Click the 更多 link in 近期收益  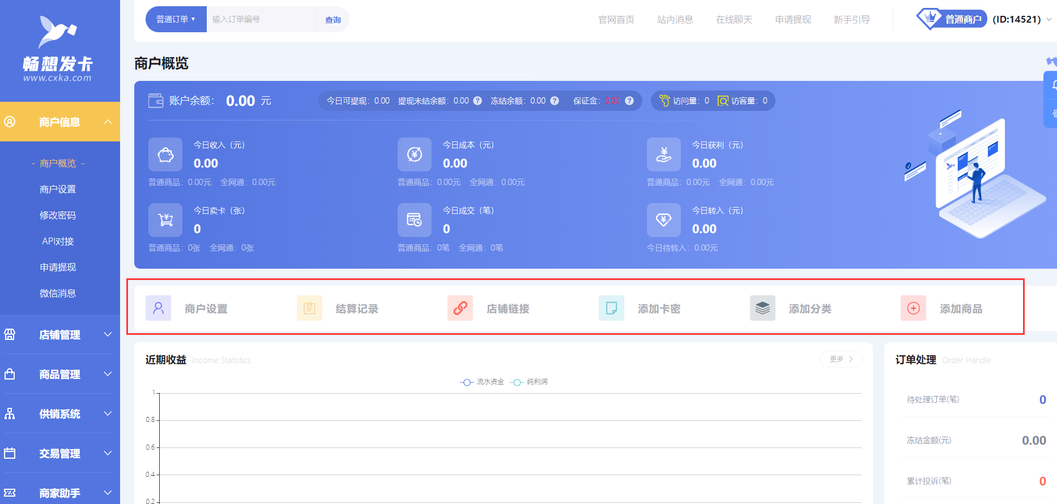841,359
